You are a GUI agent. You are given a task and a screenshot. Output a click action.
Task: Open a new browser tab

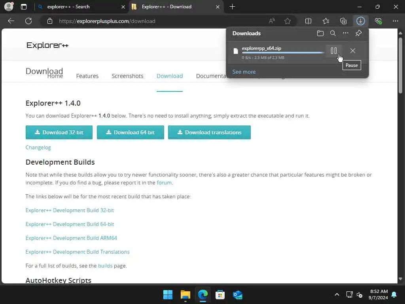click(232, 7)
